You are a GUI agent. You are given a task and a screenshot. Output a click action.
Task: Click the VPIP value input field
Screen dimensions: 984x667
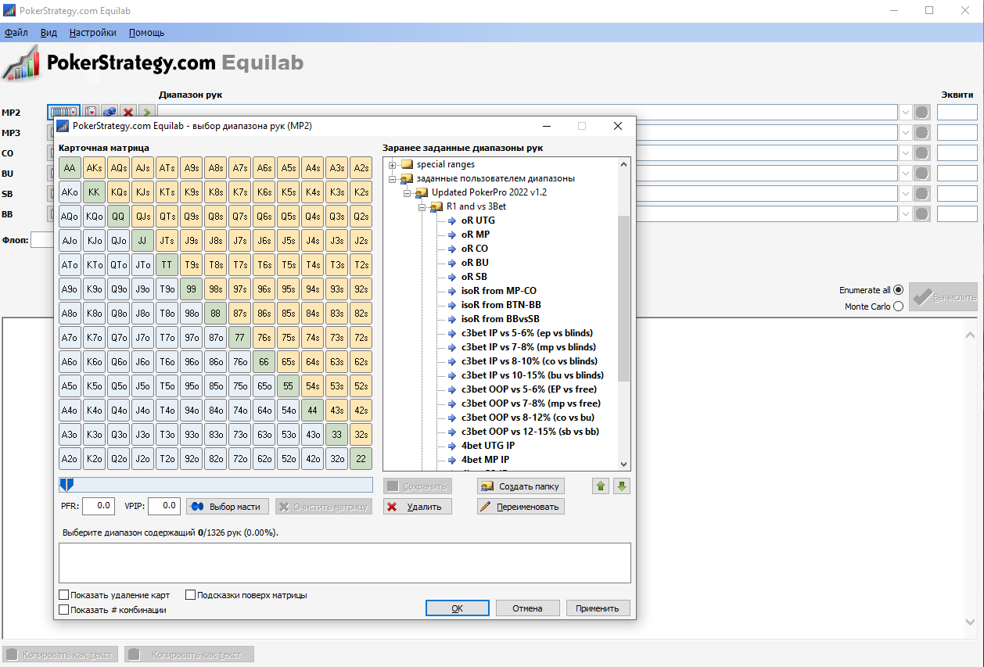pos(164,506)
